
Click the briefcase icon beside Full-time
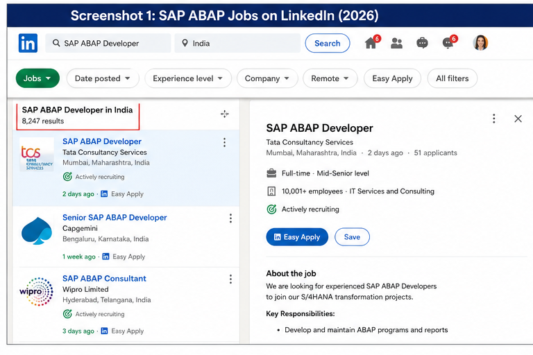point(271,173)
